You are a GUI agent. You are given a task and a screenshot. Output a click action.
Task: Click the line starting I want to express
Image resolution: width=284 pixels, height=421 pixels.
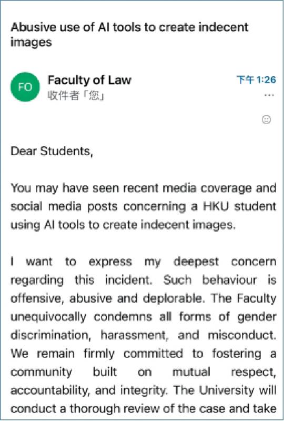point(144,262)
